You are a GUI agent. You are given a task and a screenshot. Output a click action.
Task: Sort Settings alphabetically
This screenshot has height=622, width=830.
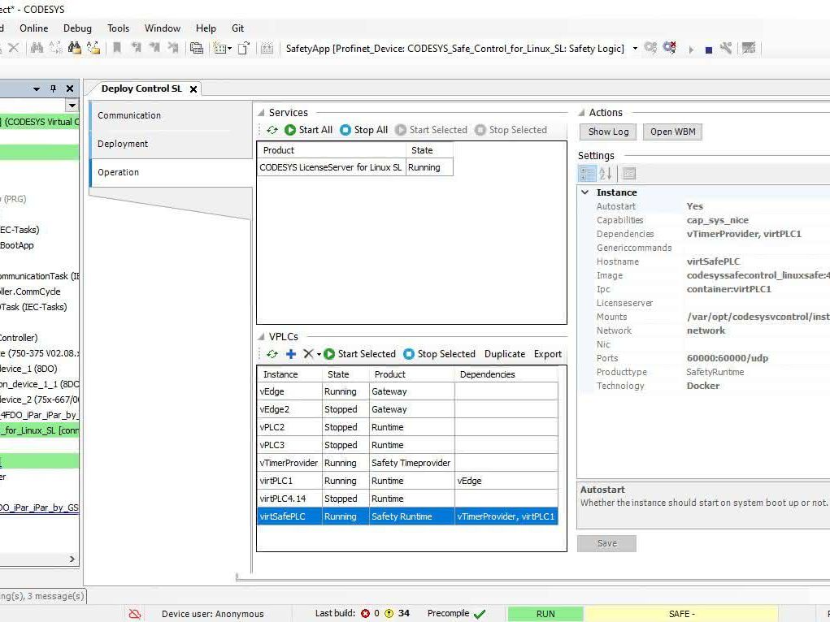pos(605,174)
